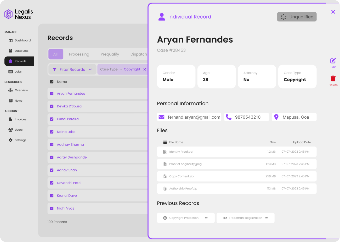Uncheck the Devanshi Patel row checkbox
340x242 pixels.
pyautogui.click(x=52, y=183)
